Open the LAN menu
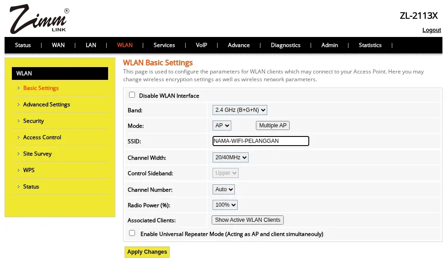The height and width of the screenshot is (272, 447). tap(91, 45)
